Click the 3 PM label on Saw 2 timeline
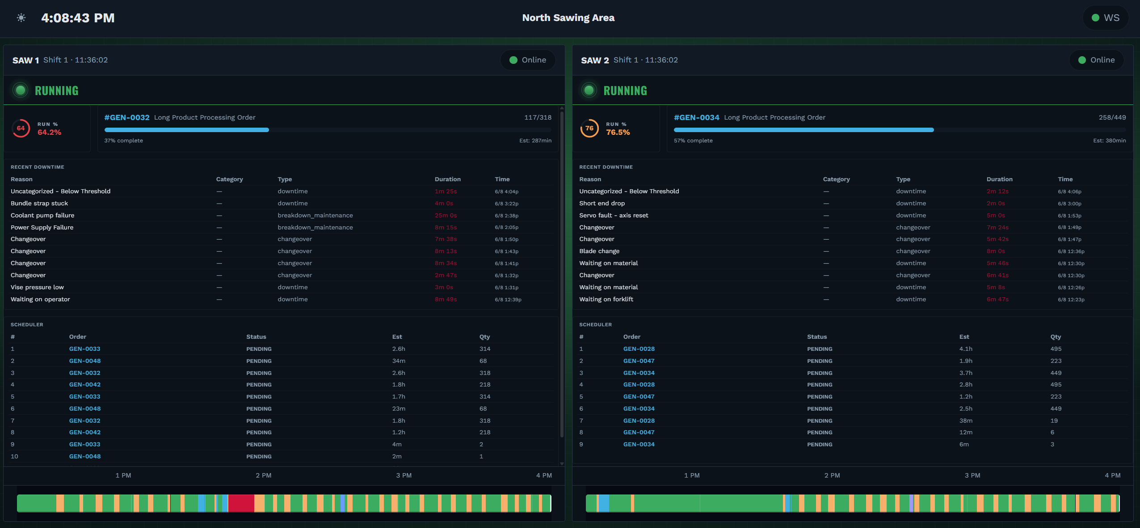The image size is (1140, 528). 972,475
